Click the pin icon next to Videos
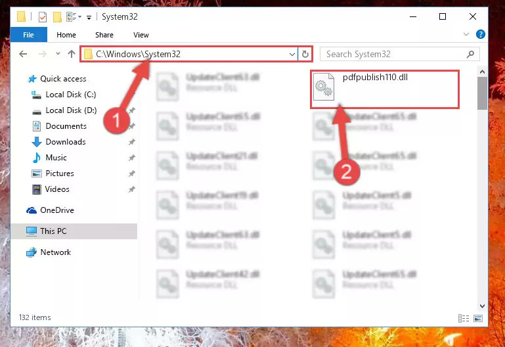This screenshot has width=505, height=347. coord(132,189)
